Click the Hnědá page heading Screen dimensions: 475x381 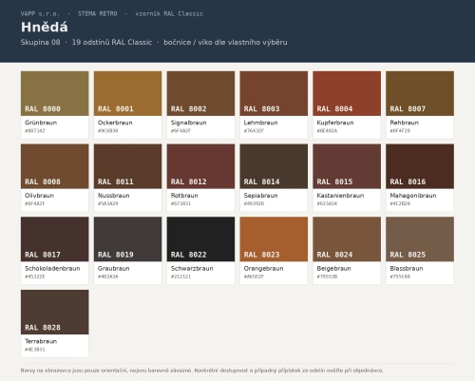(45, 28)
